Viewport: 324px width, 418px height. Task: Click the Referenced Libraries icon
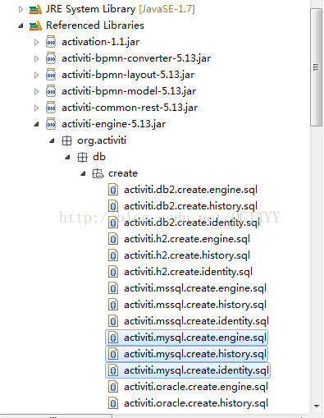(35, 25)
